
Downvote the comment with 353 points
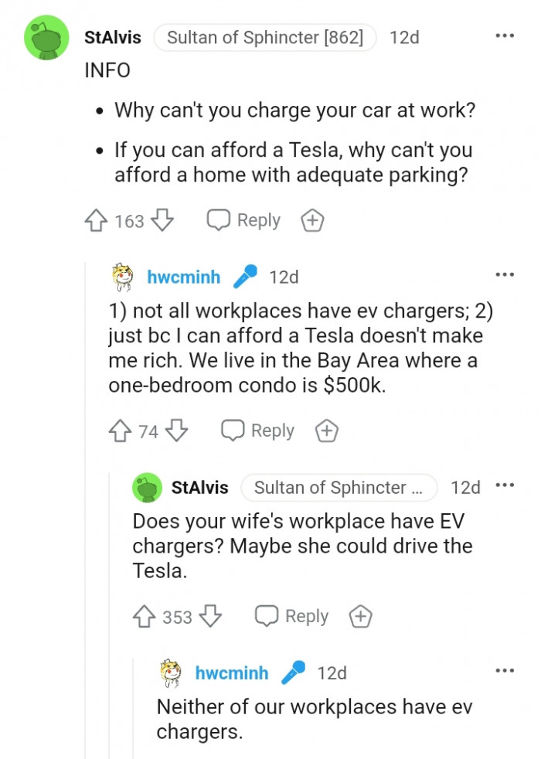click(210, 617)
